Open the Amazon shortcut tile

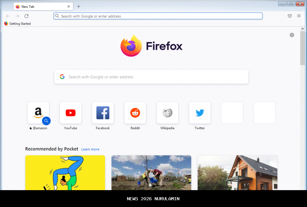click(38, 113)
